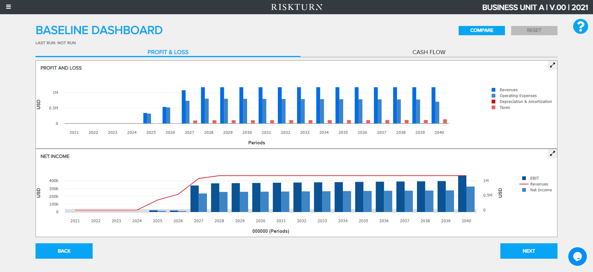Click the EBIT dark blue swatch

tap(524, 178)
